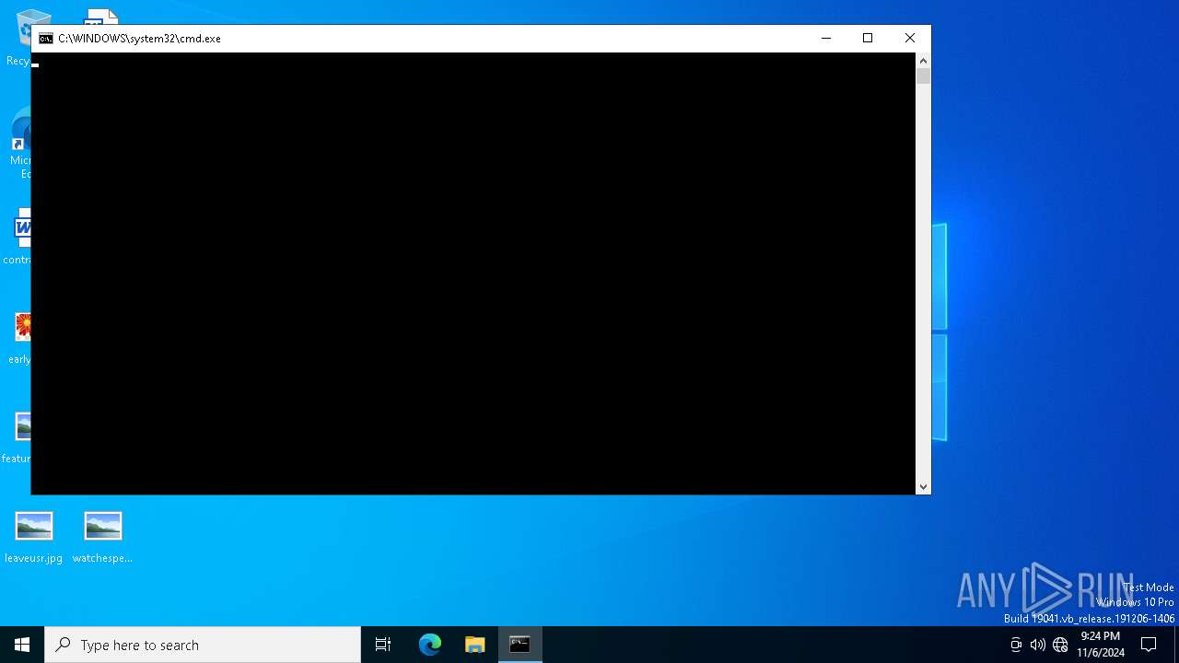Close the cmd.exe window
The width and height of the screenshot is (1179, 663).
(x=910, y=38)
